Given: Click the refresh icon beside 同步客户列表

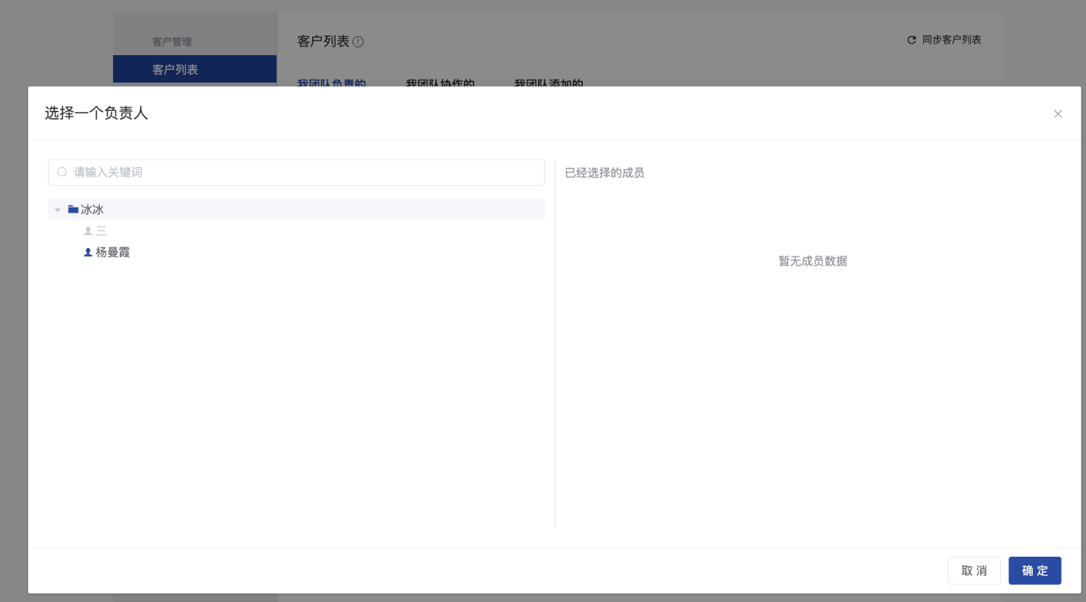Looking at the screenshot, I should coord(911,40).
